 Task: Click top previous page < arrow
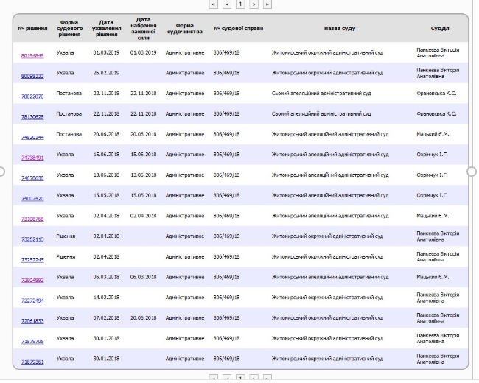tap(227, 4)
